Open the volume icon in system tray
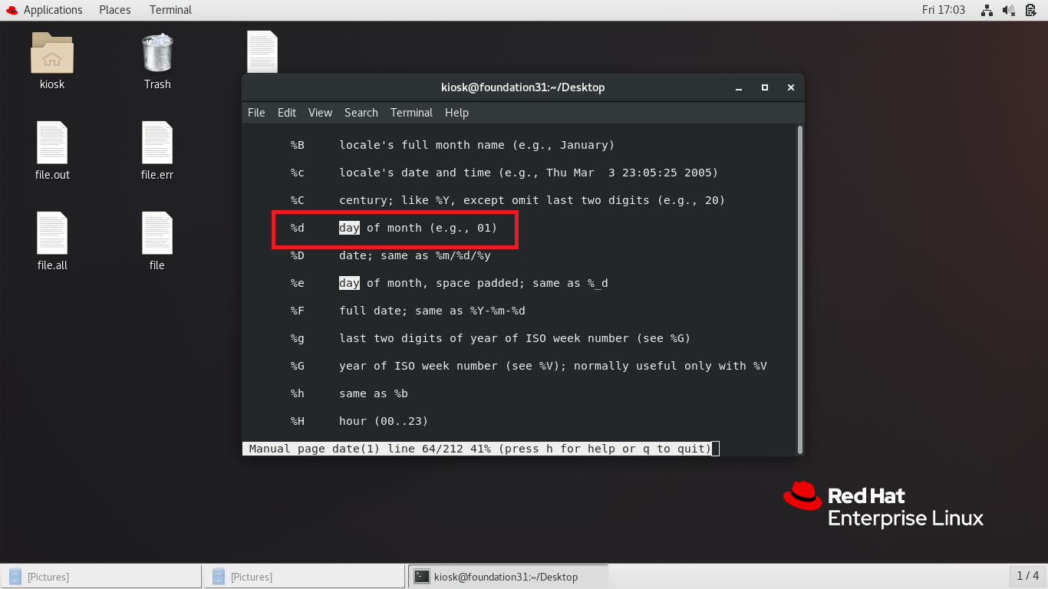Image resolution: width=1048 pixels, height=589 pixels. point(1009,10)
